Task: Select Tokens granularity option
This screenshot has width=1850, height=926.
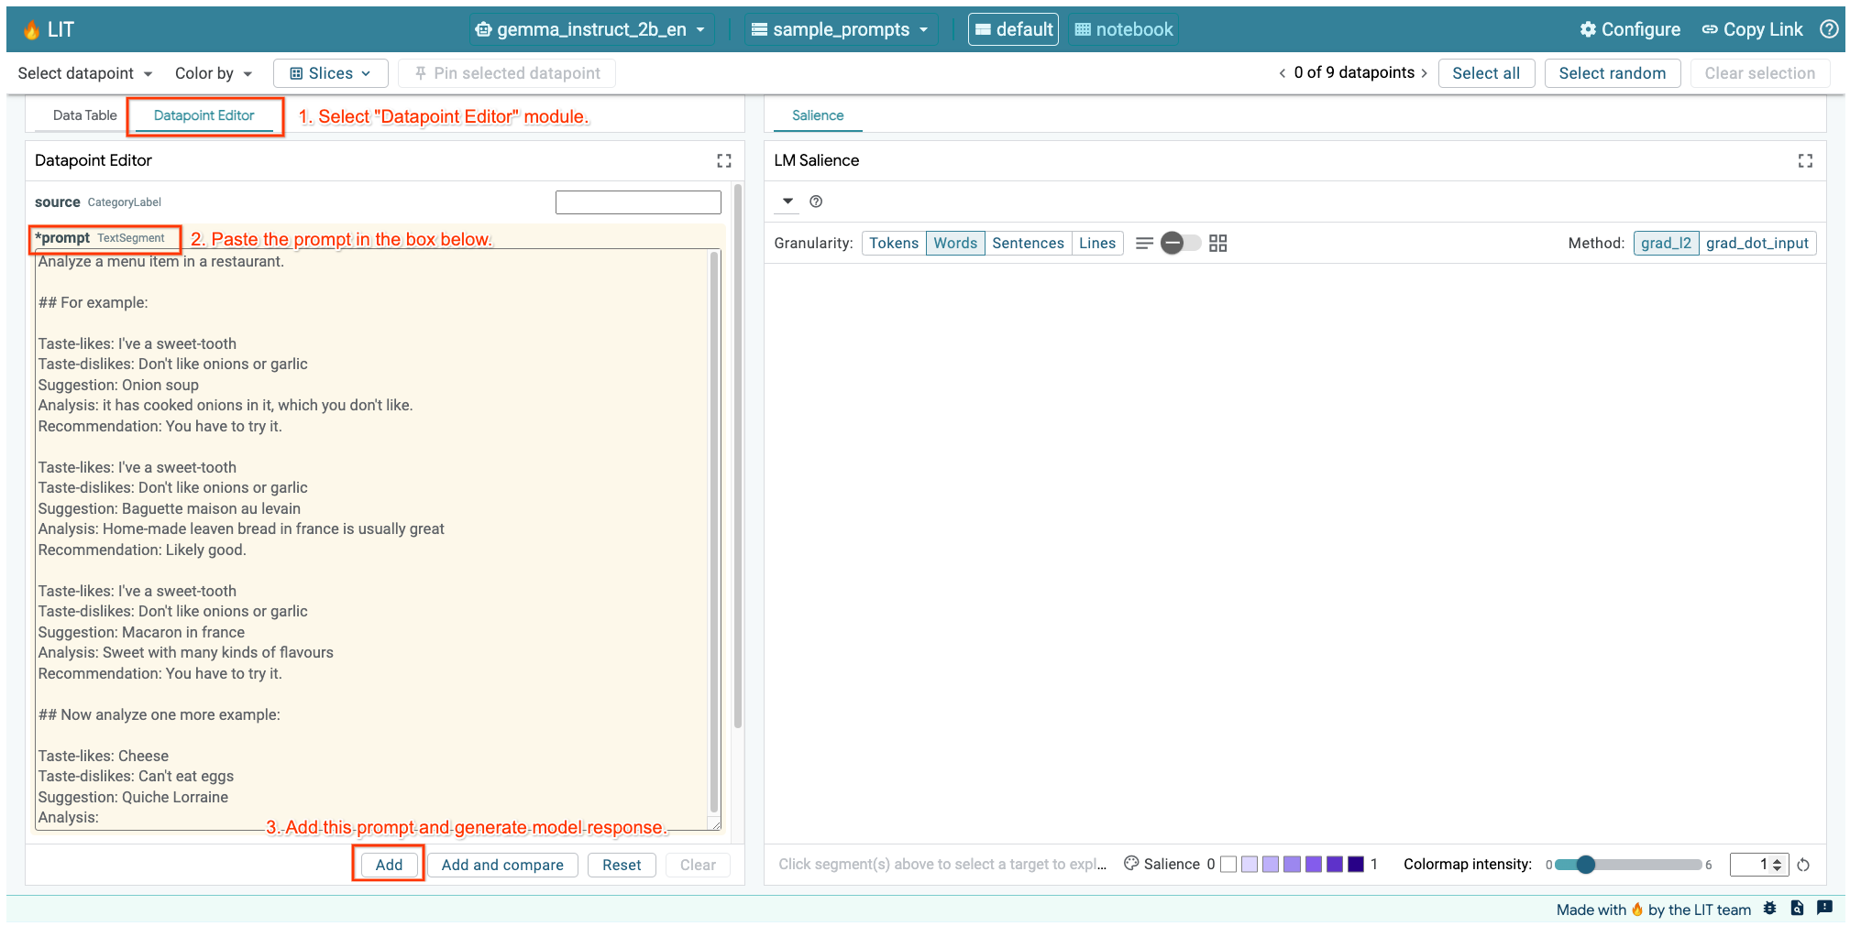Action: pyautogui.click(x=894, y=243)
